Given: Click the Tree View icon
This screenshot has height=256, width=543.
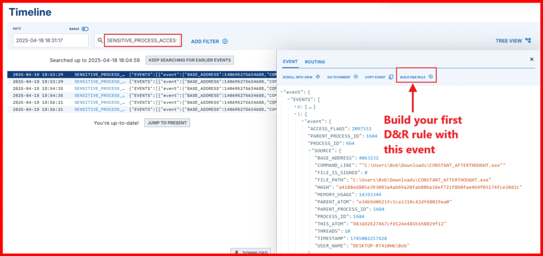Looking at the screenshot, I should pyautogui.click(x=528, y=41).
